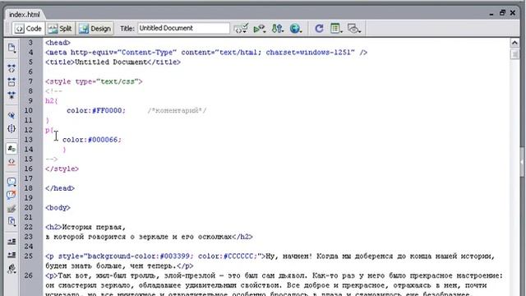526x296 pixels.
Task: Click the Wrap Tag icon
Action: 12,209
